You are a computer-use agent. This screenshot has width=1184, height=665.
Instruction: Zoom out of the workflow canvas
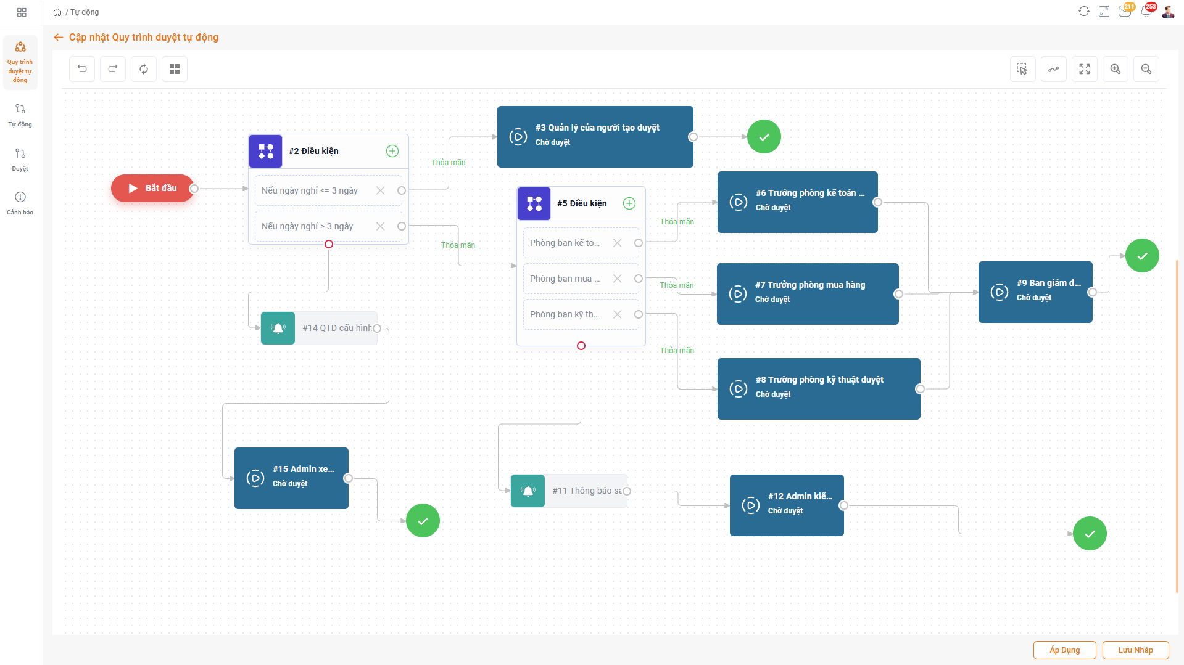pyautogui.click(x=1146, y=69)
